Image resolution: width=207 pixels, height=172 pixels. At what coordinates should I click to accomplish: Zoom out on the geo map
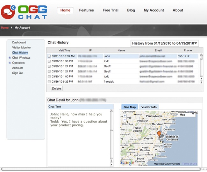pos(125,120)
